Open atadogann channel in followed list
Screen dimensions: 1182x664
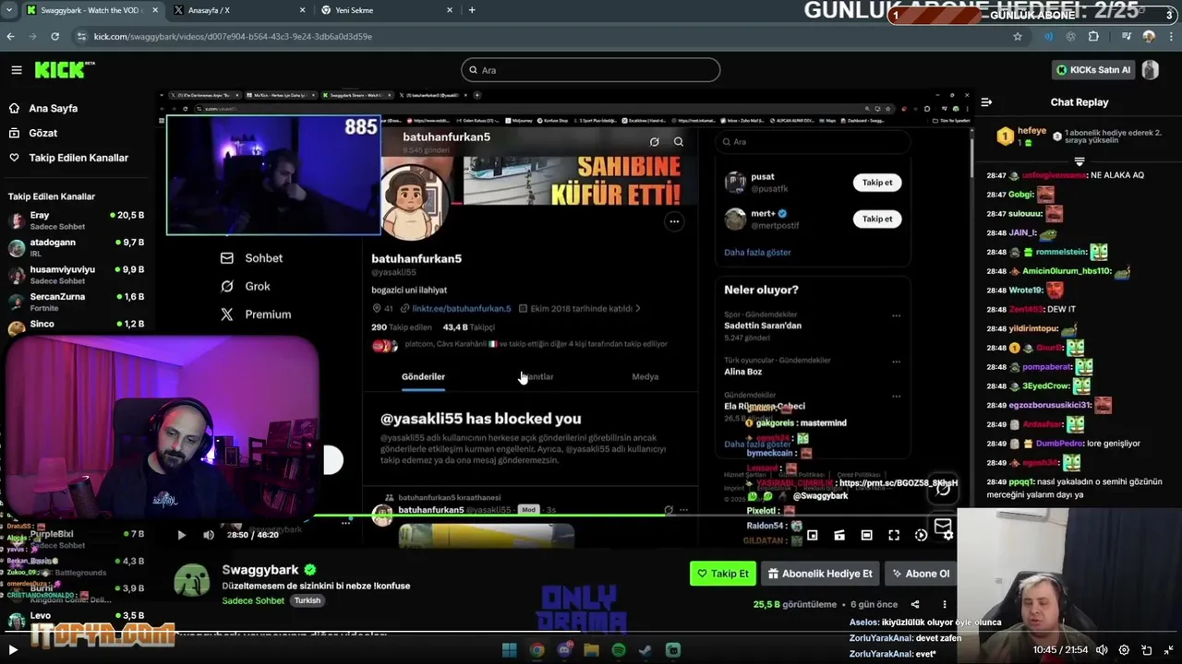pos(76,247)
